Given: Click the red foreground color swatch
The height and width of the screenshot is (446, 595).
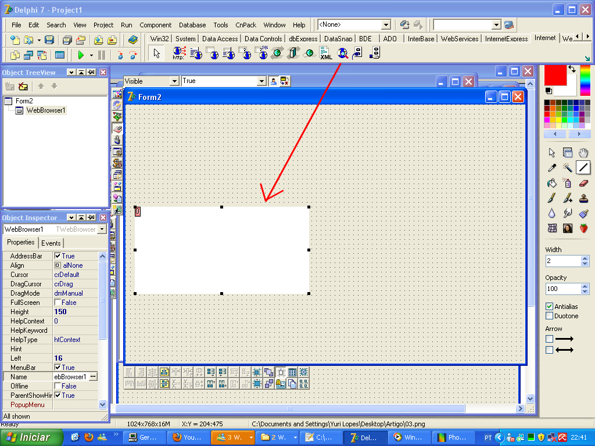Looking at the screenshot, I should click(x=555, y=75).
